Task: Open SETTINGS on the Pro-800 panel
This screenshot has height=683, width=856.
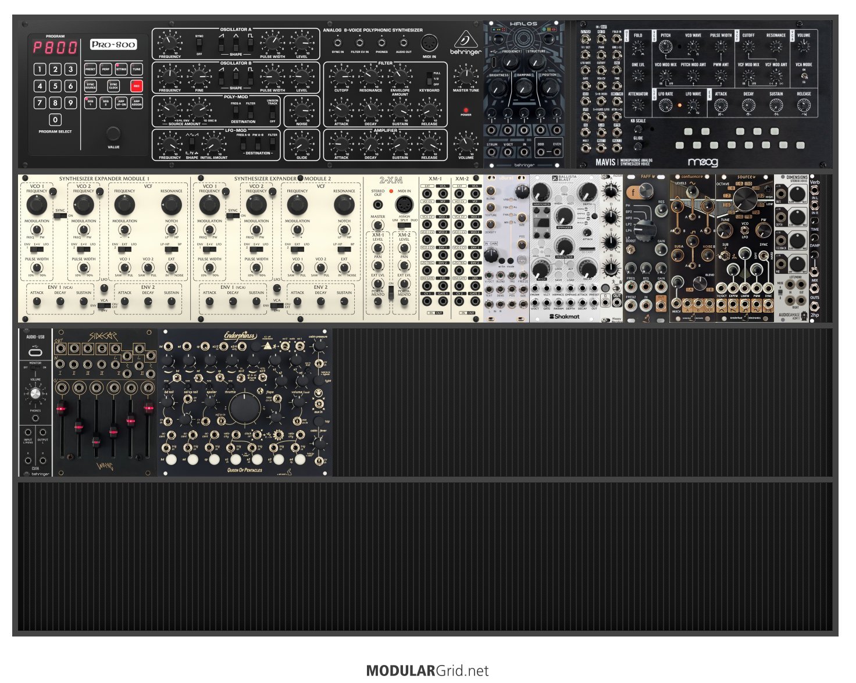Action: (121, 69)
